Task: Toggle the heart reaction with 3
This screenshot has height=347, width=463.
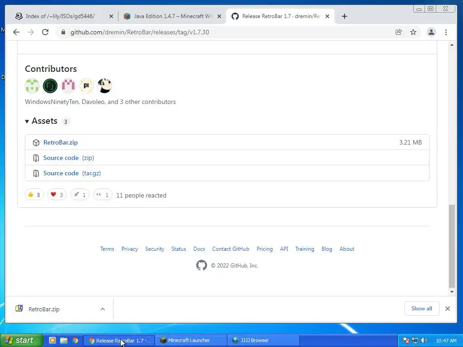Action: click(x=57, y=195)
